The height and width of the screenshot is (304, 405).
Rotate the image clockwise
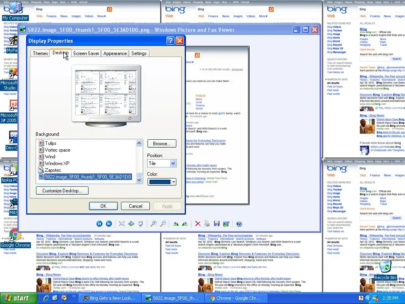click(176, 224)
